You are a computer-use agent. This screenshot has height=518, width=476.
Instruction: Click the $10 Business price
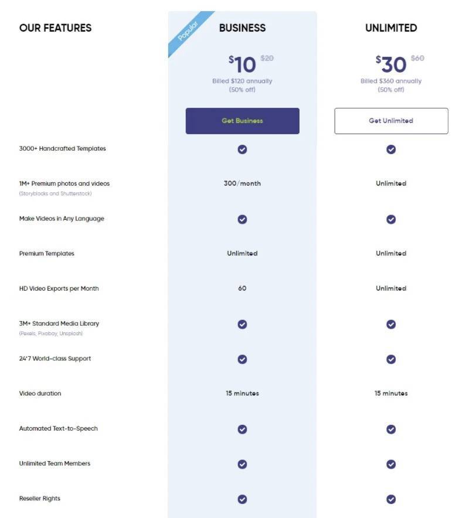coord(243,64)
